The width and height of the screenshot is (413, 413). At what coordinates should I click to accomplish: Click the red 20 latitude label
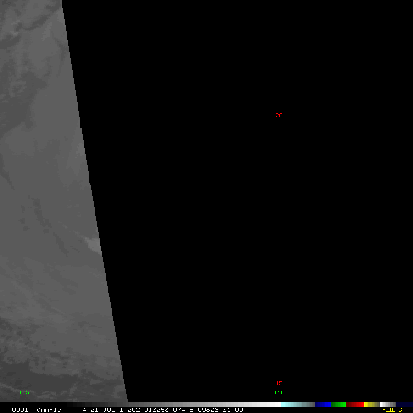pos(279,115)
